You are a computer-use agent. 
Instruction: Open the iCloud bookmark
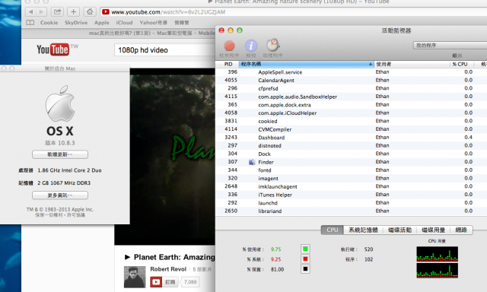pyautogui.click(x=124, y=23)
